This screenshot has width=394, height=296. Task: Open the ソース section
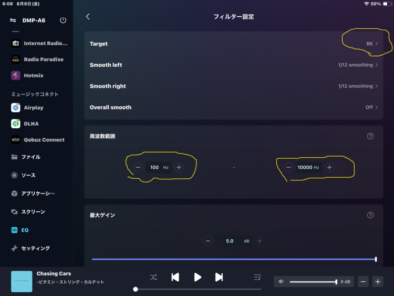tap(23, 175)
